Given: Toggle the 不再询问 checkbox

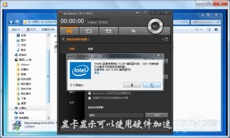Looking at the screenshot, I should point(71,85).
